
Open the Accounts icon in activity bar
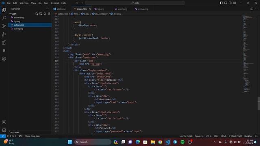point(4,122)
